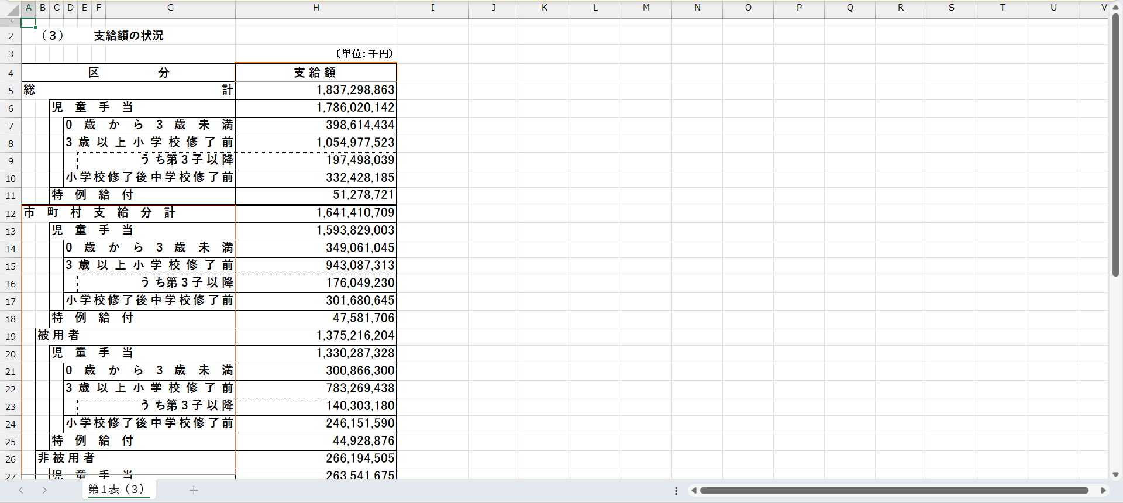Select the 被用者 row label

(135, 336)
